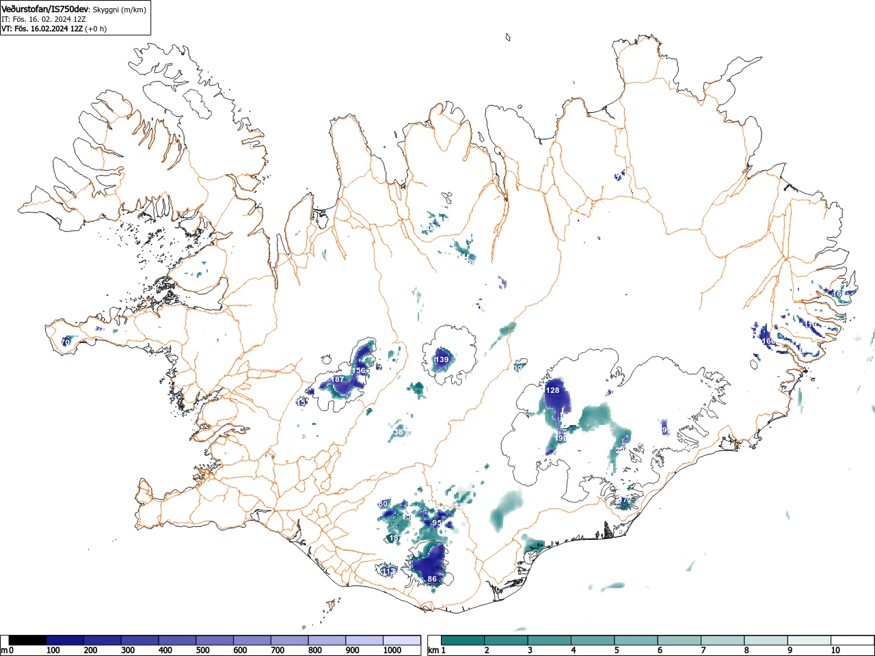Click the 160 visibility value in the east

click(x=768, y=341)
